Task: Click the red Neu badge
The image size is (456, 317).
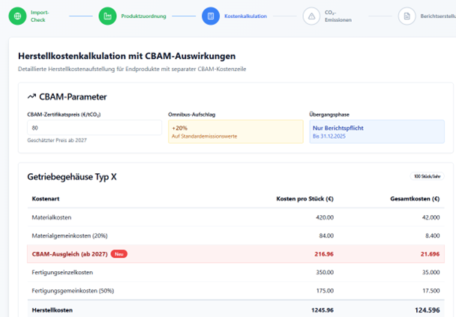Action: tap(118, 254)
